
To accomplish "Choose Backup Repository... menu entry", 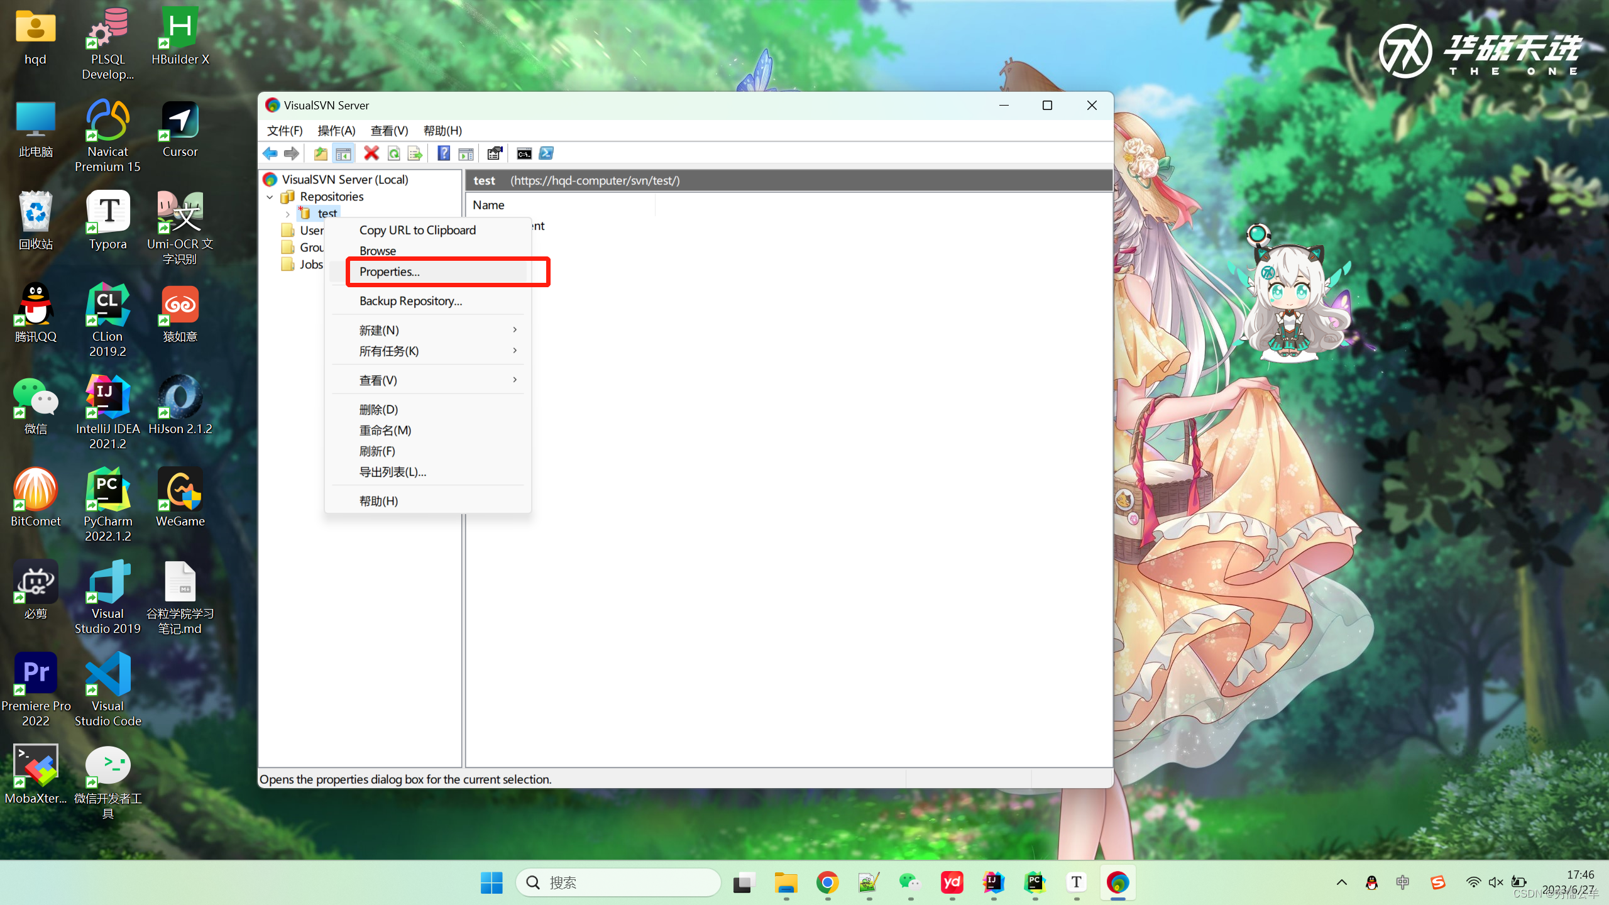I will click(x=410, y=300).
